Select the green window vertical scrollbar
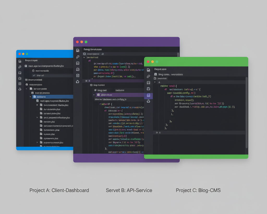This screenshot has height=214, width=267. (247, 113)
